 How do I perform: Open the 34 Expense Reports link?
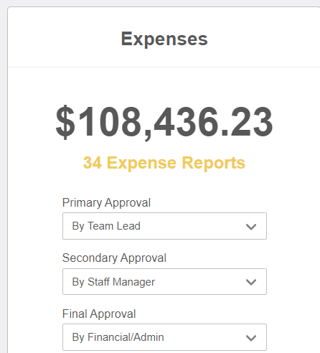coord(164,163)
